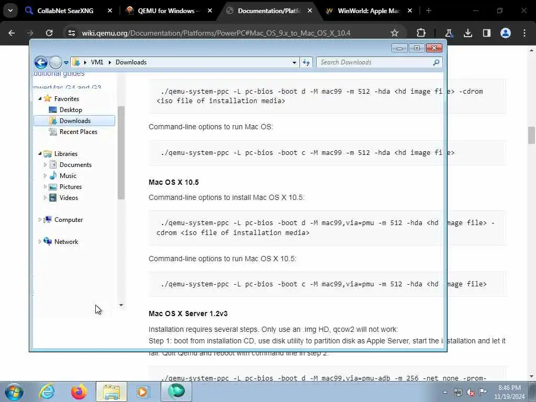
Task: Select Downloads under Favorites
Action: click(74, 121)
